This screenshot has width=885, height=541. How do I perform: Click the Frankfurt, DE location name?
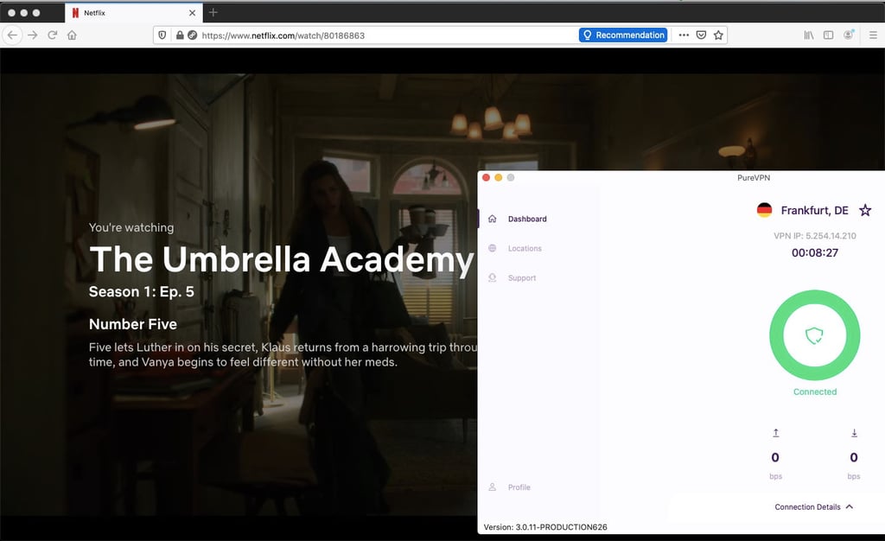point(814,210)
